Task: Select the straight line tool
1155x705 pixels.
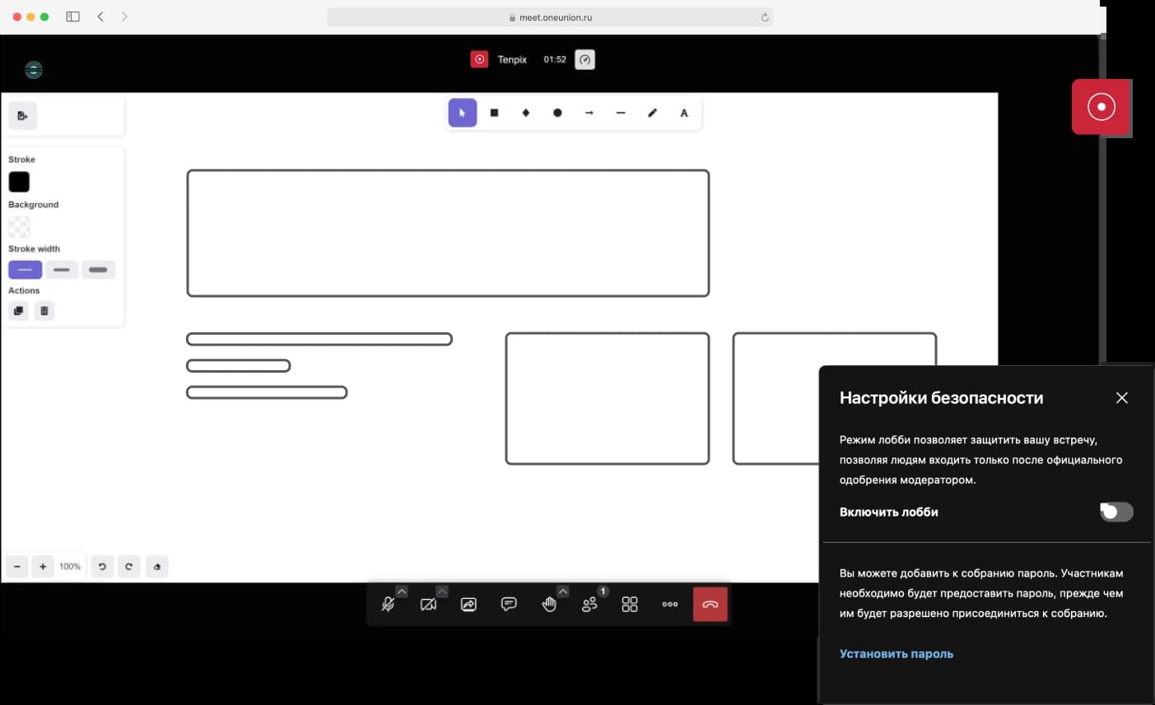Action: coord(621,113)
